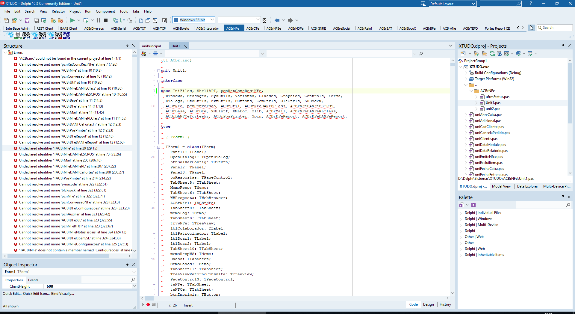
Task: Open the Default Layout dropdown
Action: click(x=473, y=4)
